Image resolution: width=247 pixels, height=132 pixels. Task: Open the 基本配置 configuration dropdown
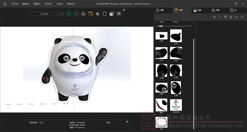pos(45,14)
